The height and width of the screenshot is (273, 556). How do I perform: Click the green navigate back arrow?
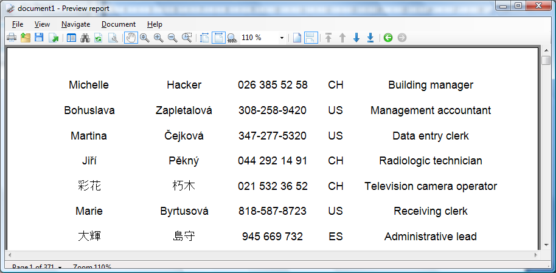point(388,38)
